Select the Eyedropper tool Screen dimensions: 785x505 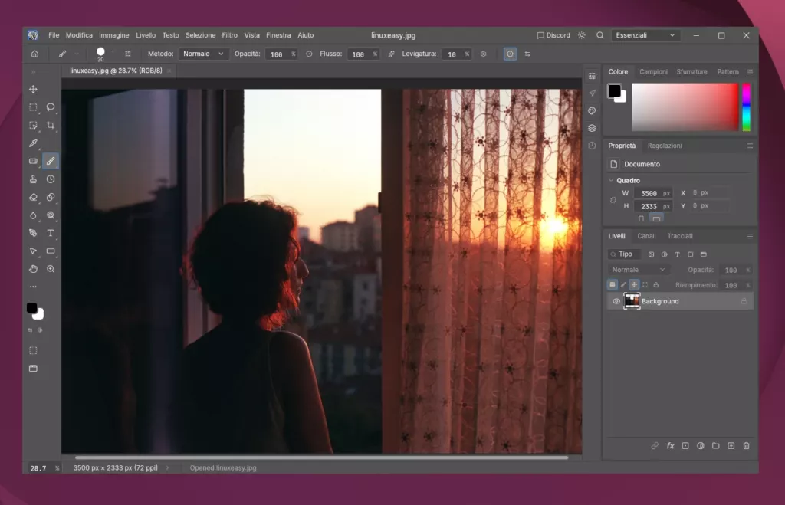click(x=33, y=143)
